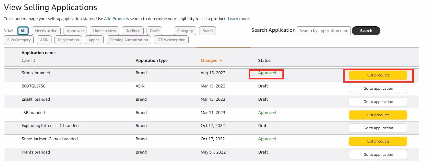Select the All view filter

pyautogui.click(x=23, y=31)
